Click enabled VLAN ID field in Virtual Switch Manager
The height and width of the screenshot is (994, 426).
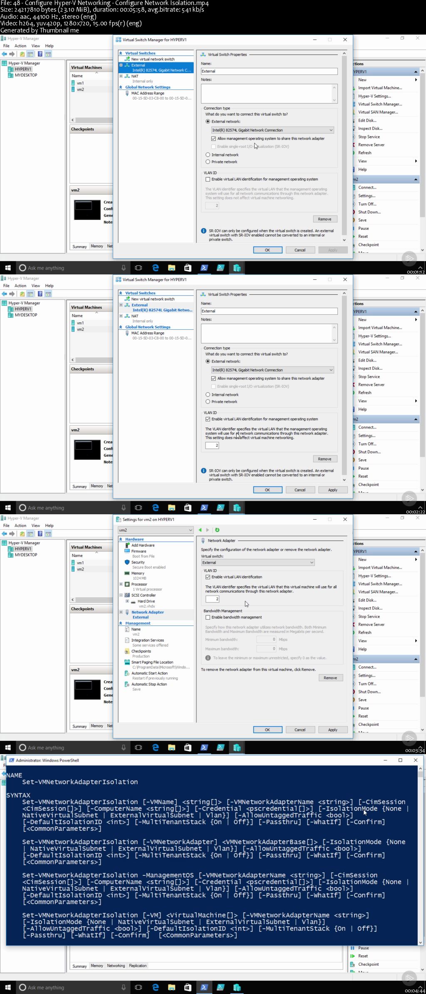click(212, 446)
